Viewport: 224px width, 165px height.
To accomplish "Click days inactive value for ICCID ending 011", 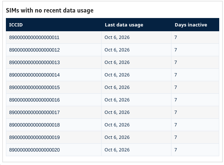I will (176, 37).
